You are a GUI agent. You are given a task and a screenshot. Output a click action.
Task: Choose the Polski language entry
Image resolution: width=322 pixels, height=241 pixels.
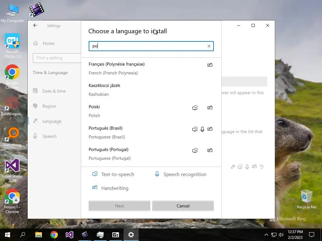pyautogui.click(x=151, y=111)
